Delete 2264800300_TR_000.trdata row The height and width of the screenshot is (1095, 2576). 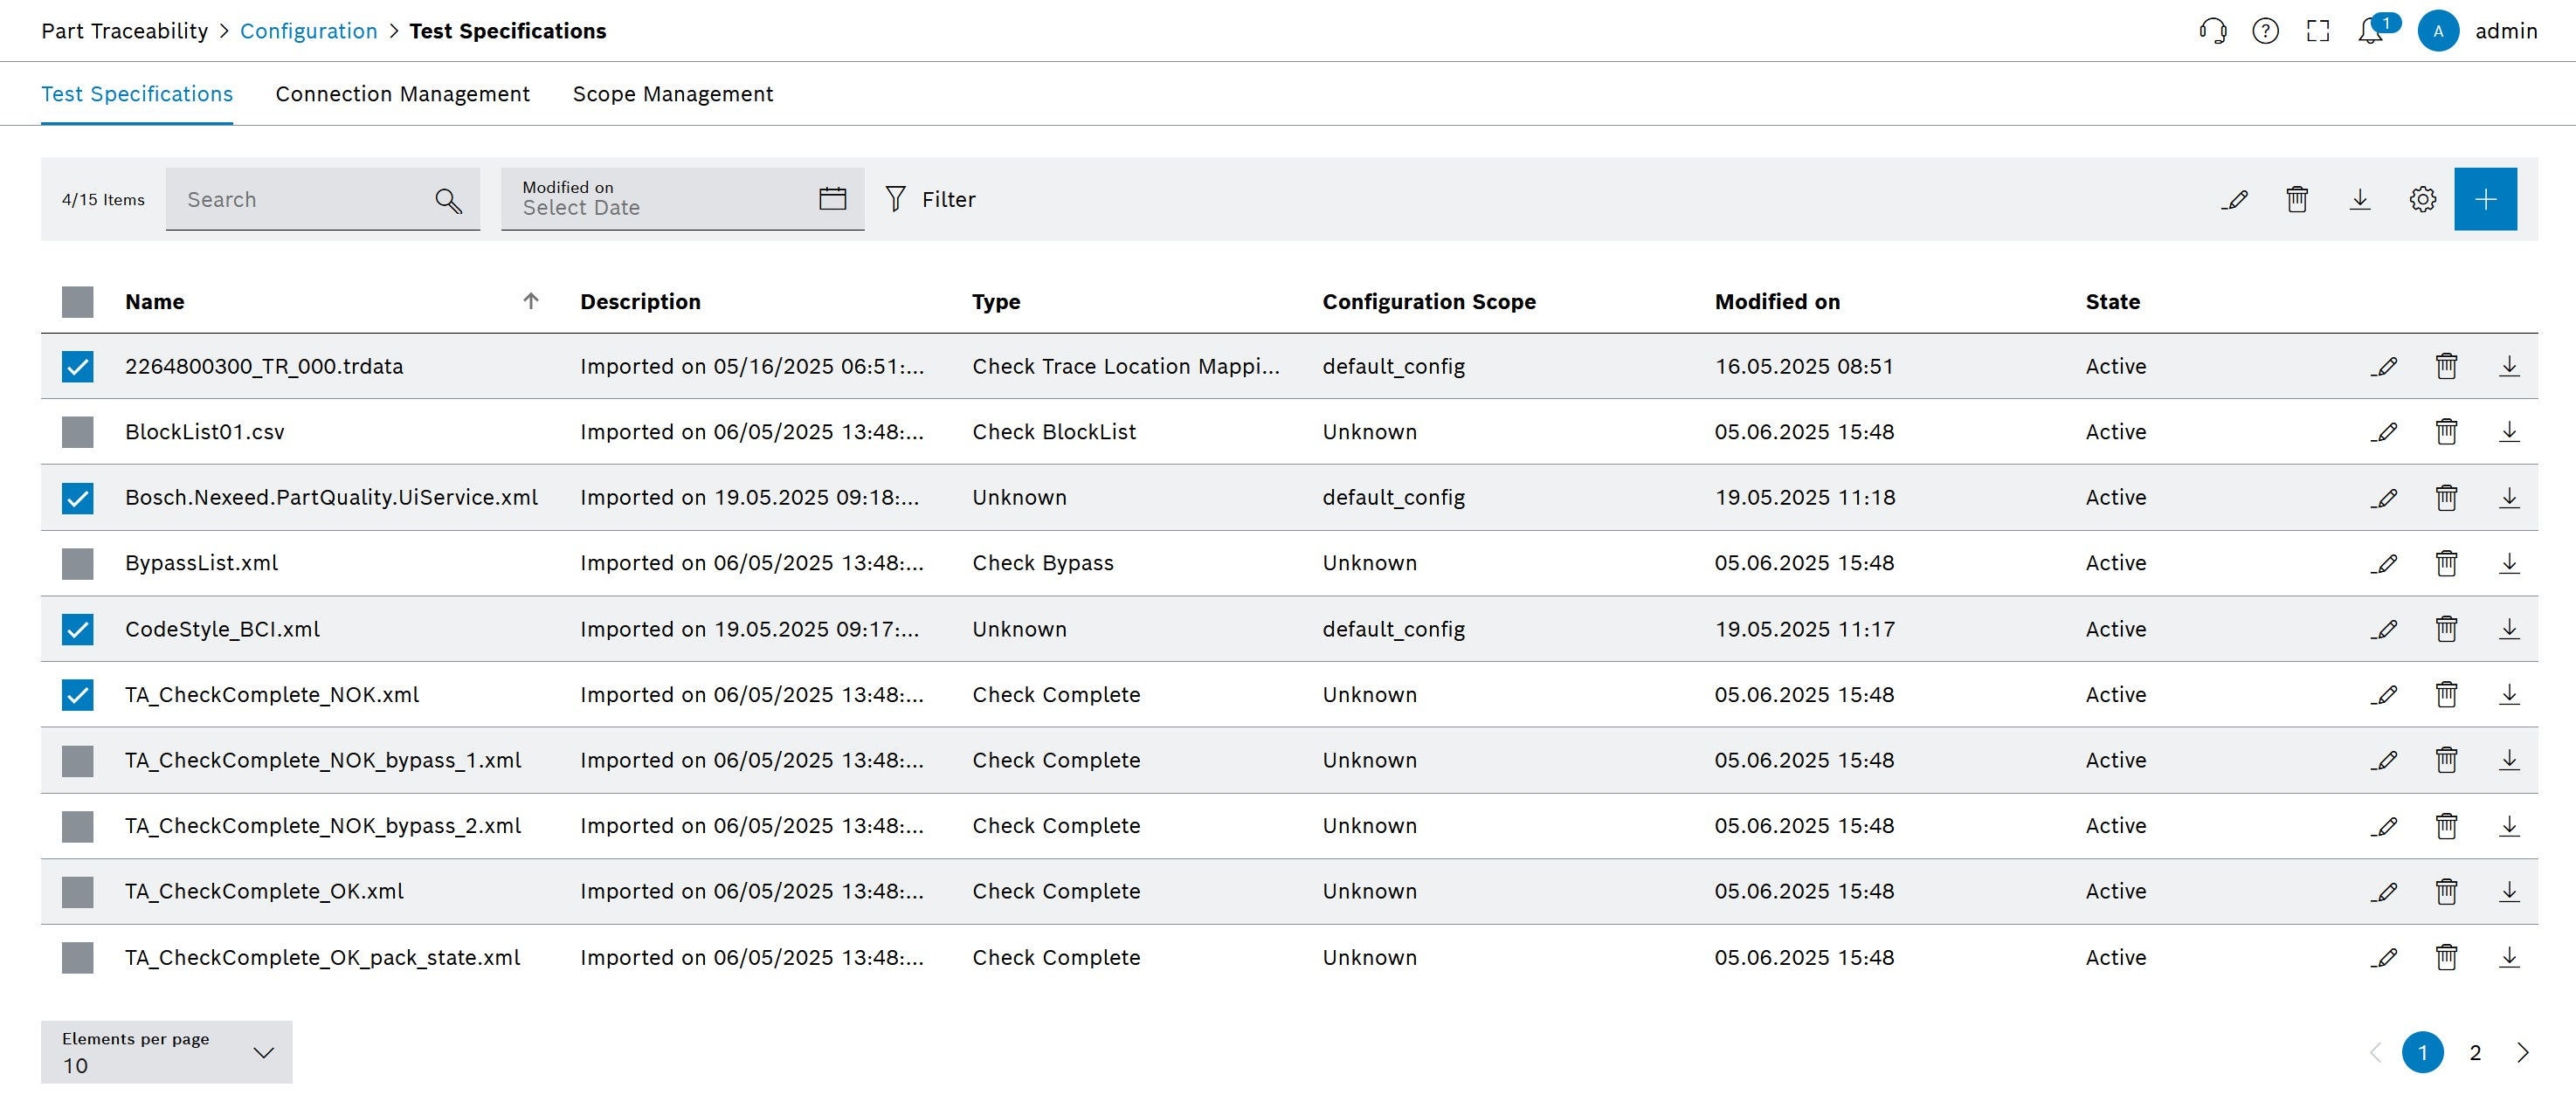2446,366
